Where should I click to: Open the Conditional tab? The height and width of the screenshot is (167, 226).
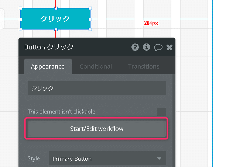click(96, 66)
